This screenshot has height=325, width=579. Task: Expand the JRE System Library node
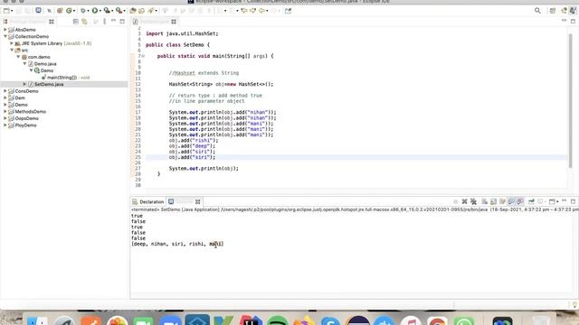pos(12,43)
